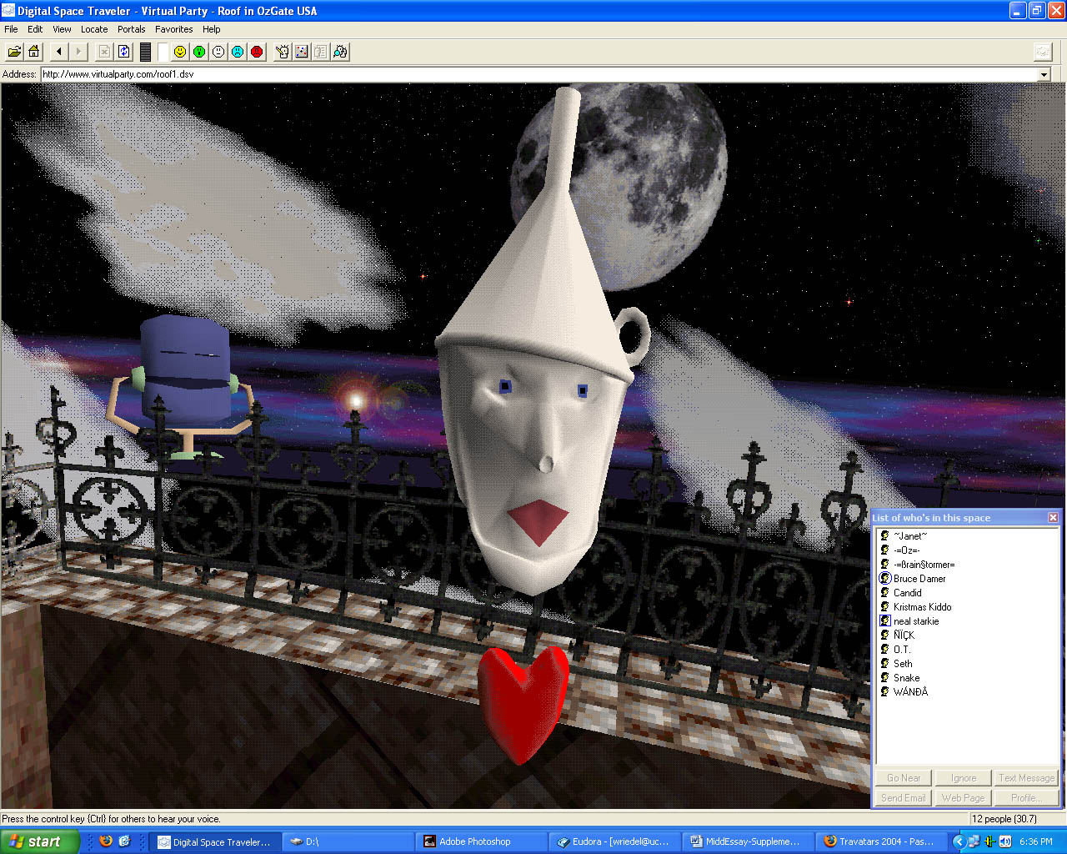The image size is (1067, 854).
Task: Open the File menu
Action: click(x=11, y=29)
